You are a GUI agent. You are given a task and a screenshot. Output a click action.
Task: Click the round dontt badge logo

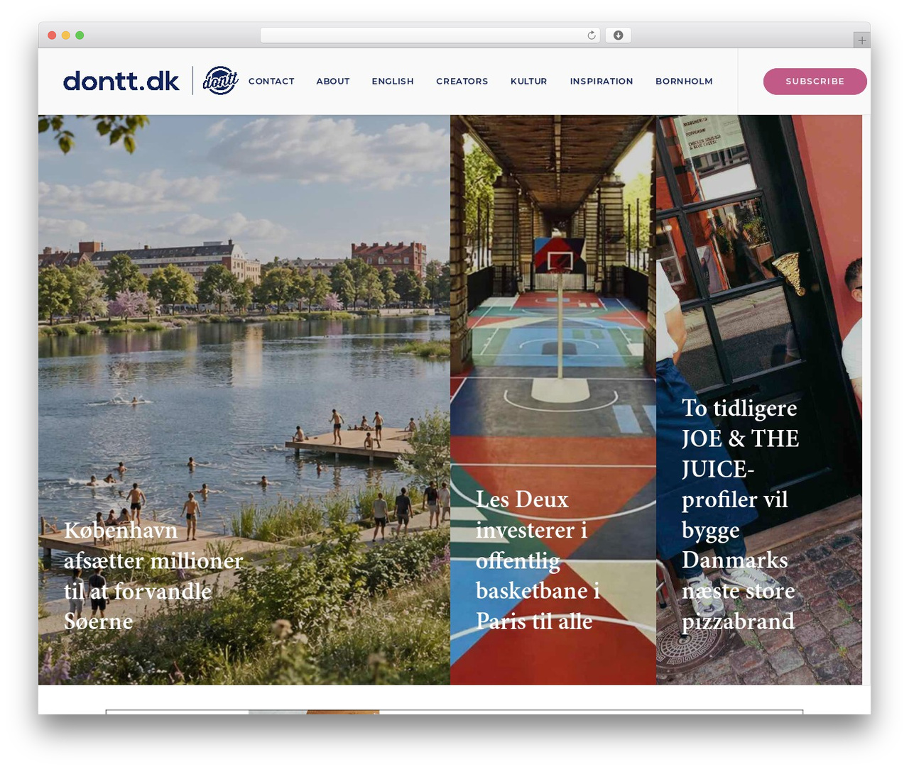220,81
